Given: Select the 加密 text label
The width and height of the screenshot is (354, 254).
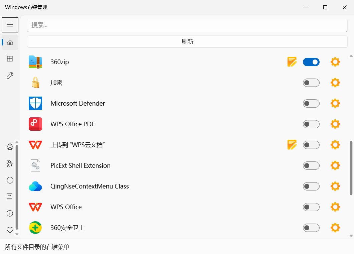Looking at the screenshot, I should click(56, 83).
